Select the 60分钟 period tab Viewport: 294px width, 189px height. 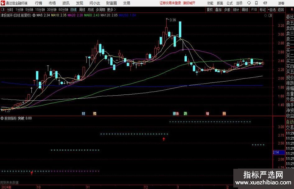pyautogui.click(x=63, y=10)
